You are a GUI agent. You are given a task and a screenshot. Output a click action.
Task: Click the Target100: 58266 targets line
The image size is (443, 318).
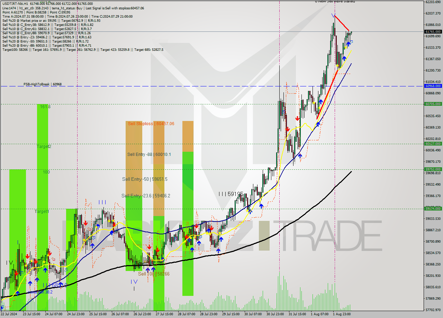83,49
